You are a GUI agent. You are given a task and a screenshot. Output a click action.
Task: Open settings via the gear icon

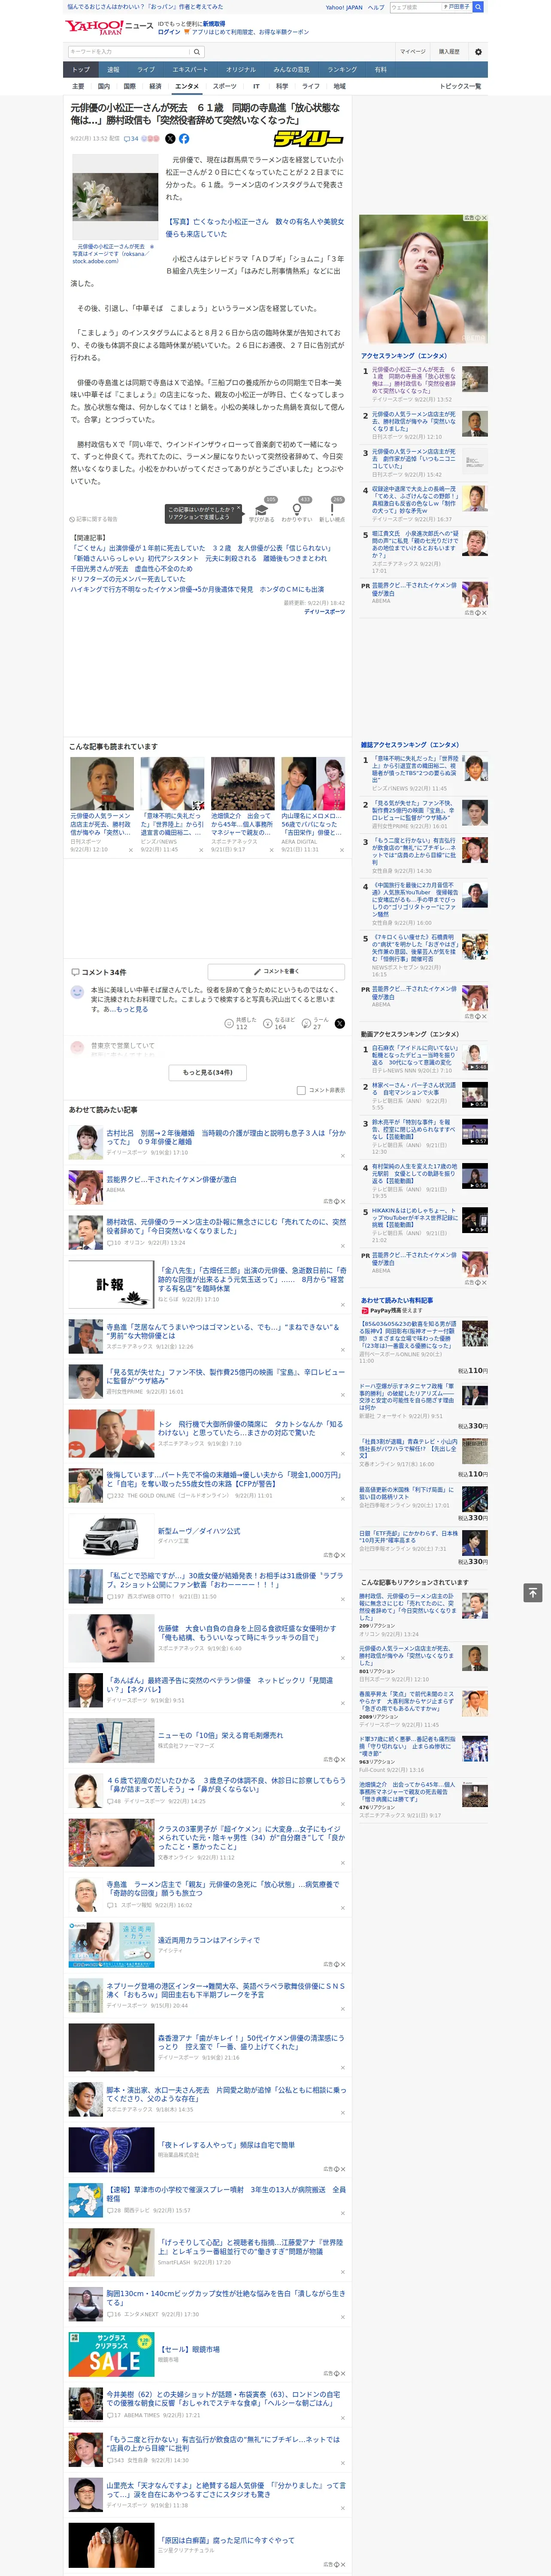tap(478, 52)
